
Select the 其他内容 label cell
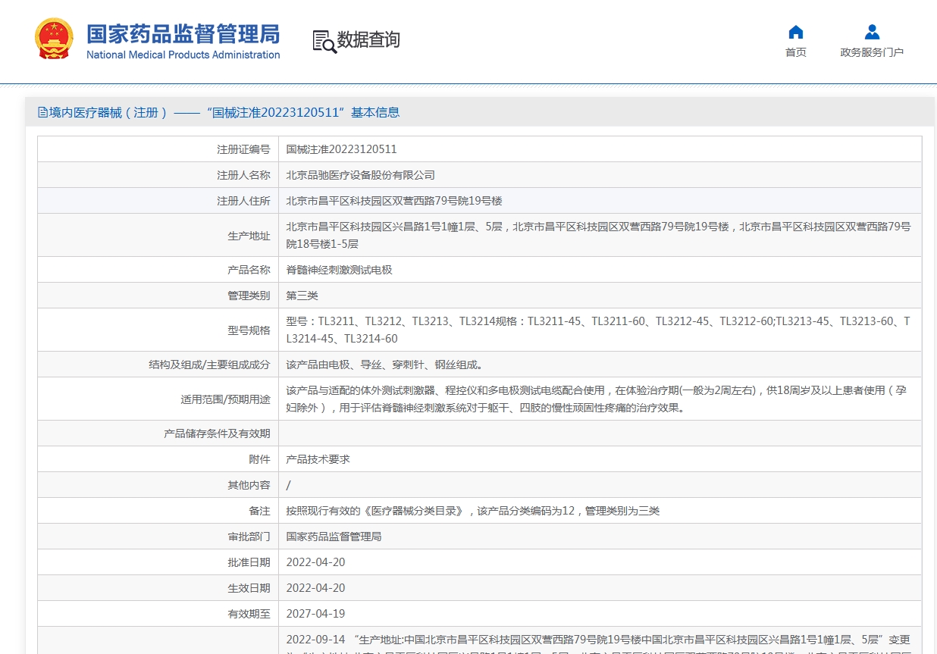[x=158, y=485]
